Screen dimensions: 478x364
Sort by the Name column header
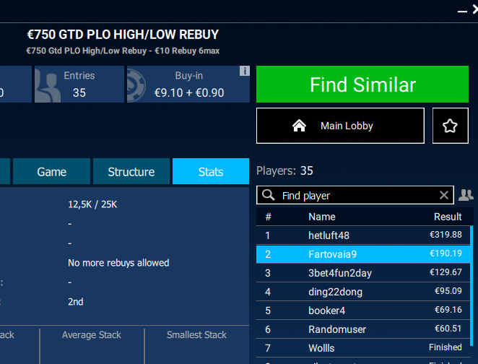pos(321,217)
